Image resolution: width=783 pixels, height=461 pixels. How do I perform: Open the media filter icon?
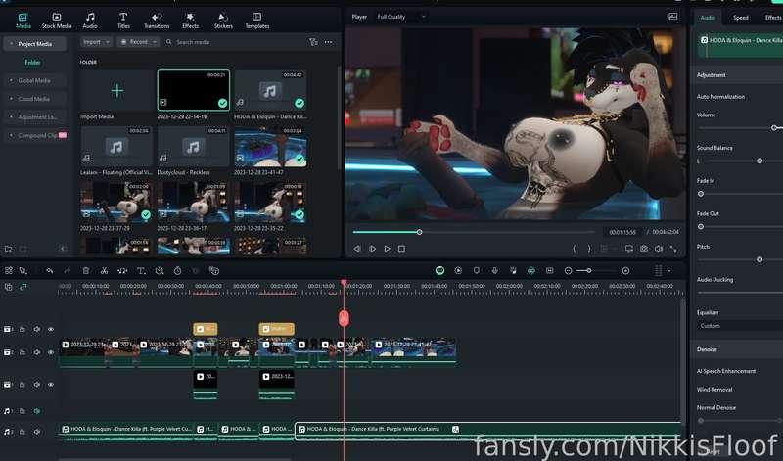tap(313, 42)
